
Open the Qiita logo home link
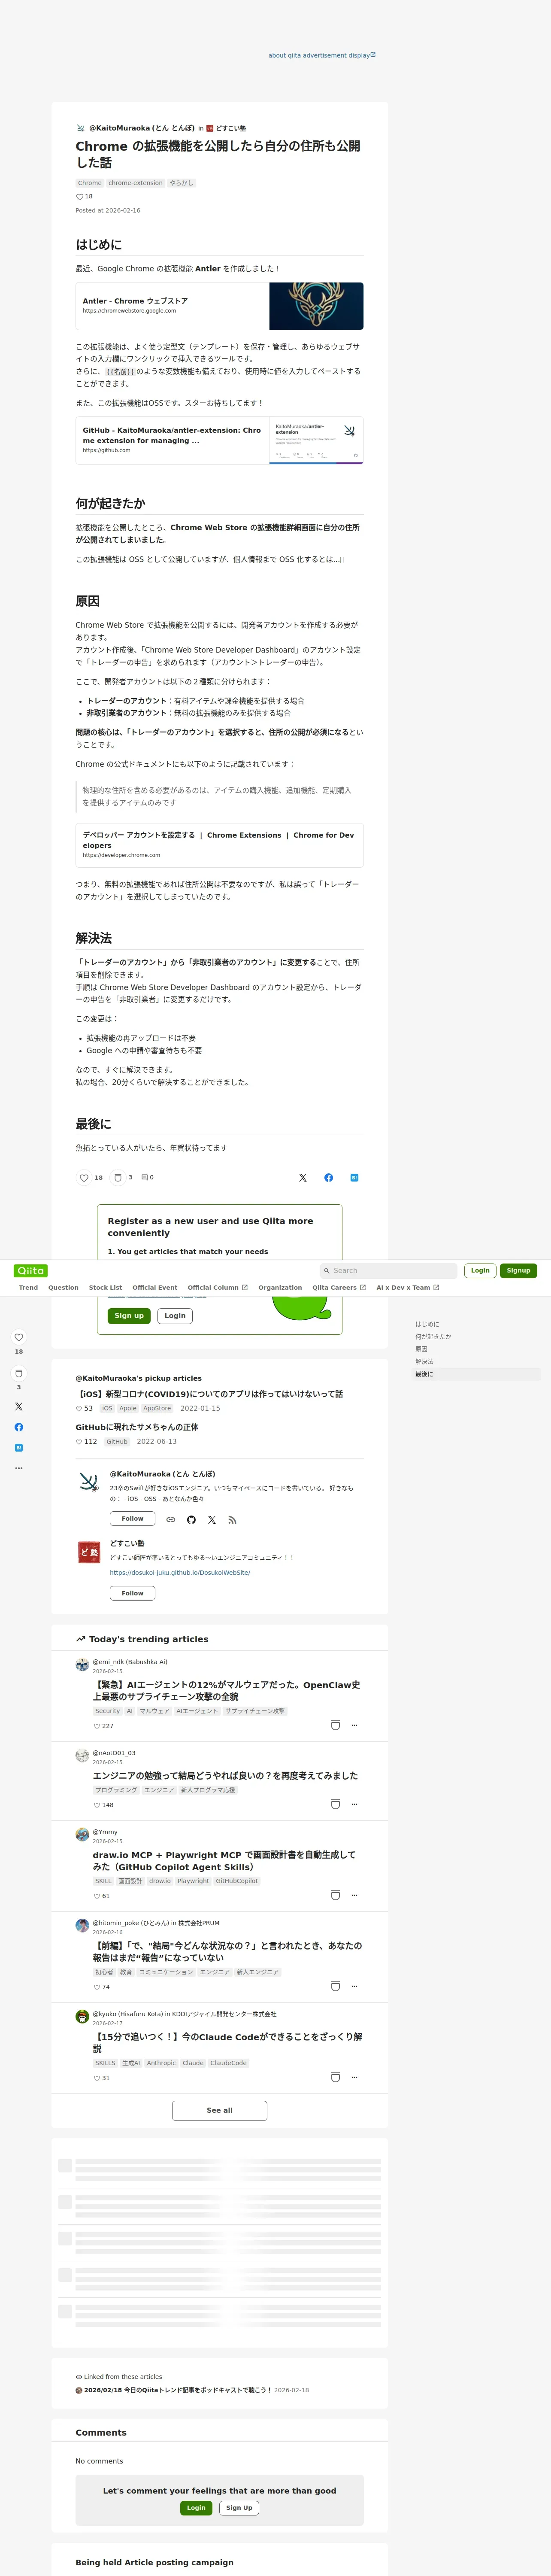(x=31, y=1270)
